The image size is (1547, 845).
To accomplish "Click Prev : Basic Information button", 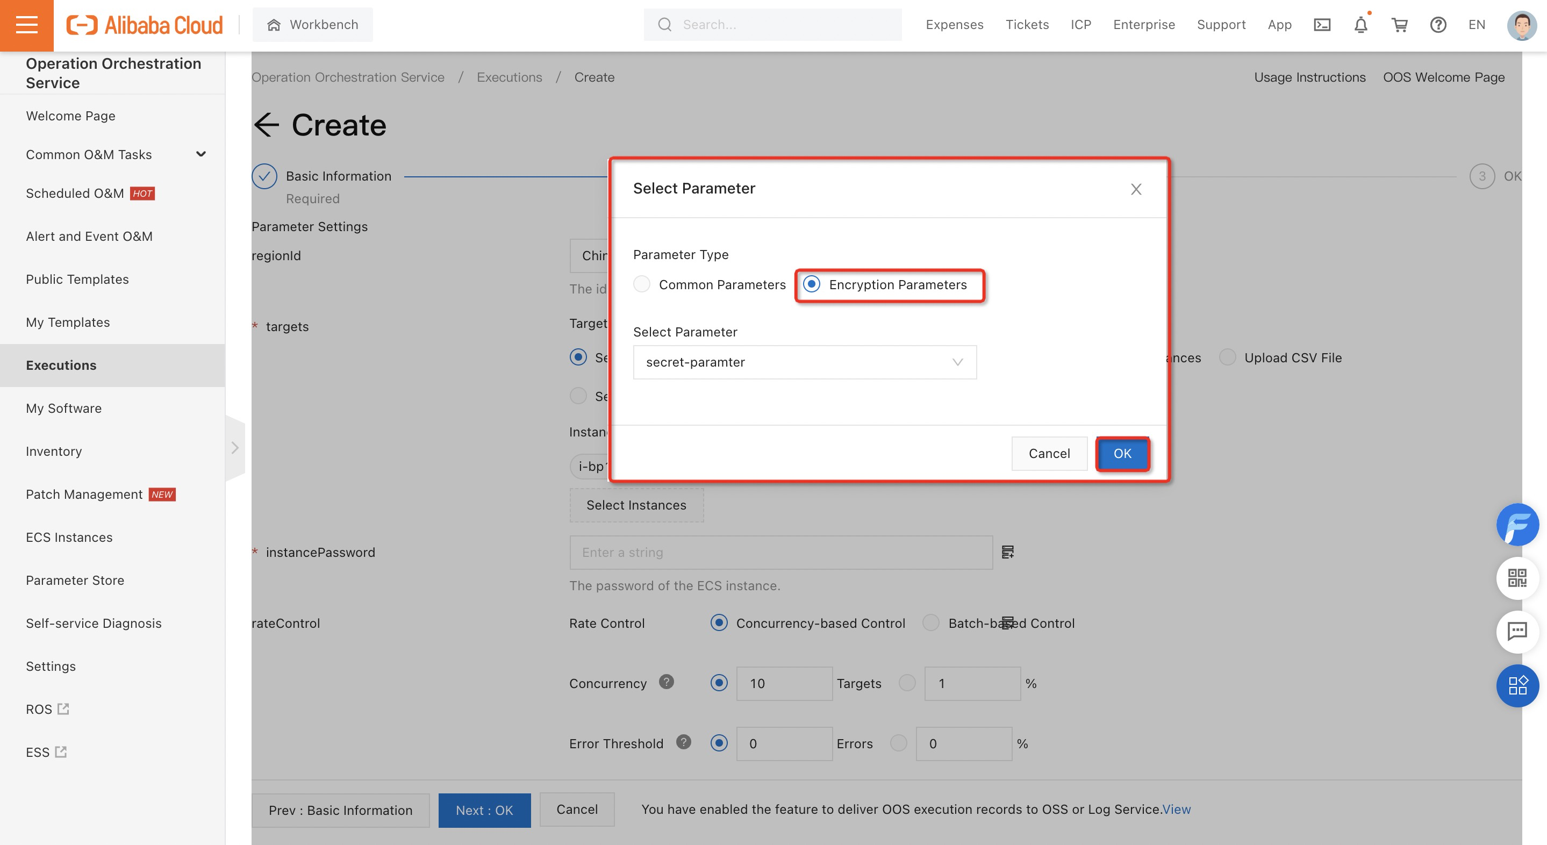I will point(340,810).
